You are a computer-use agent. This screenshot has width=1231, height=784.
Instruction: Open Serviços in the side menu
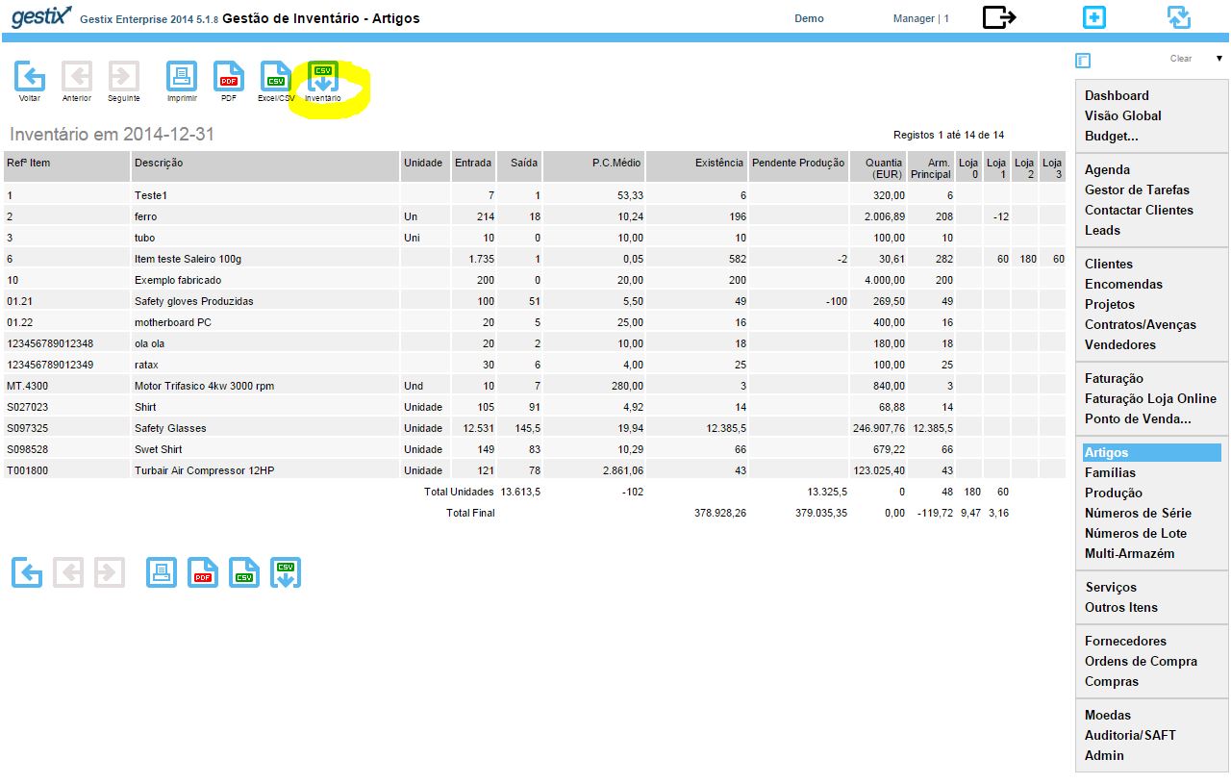pyautogui.click(x=1111, y=587)
